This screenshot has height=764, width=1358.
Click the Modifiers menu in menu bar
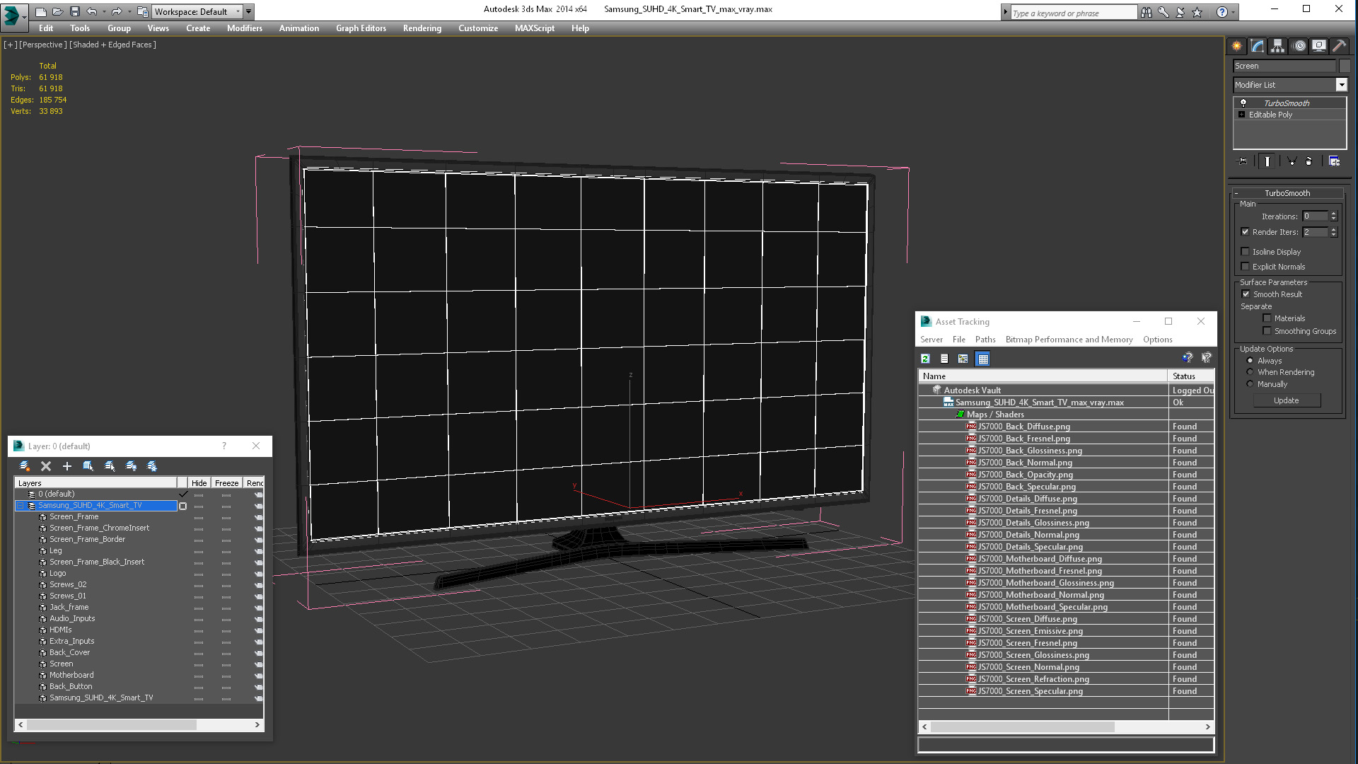pos(244,28)
